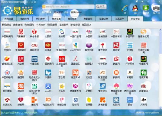Viewport: 162px width, 116px height.
Task: Switch to the 聊天交友 tab
Action: (x=72, y=19)
